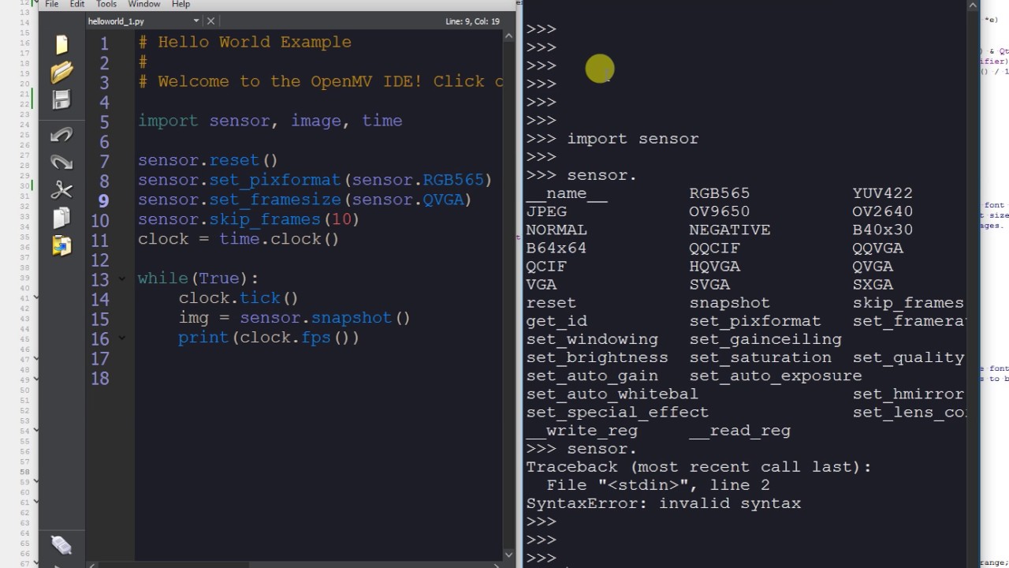Click "set_gainceiling" in the terminal completion list
Viewport: 1009px width, 568px height.
(765, 339)
